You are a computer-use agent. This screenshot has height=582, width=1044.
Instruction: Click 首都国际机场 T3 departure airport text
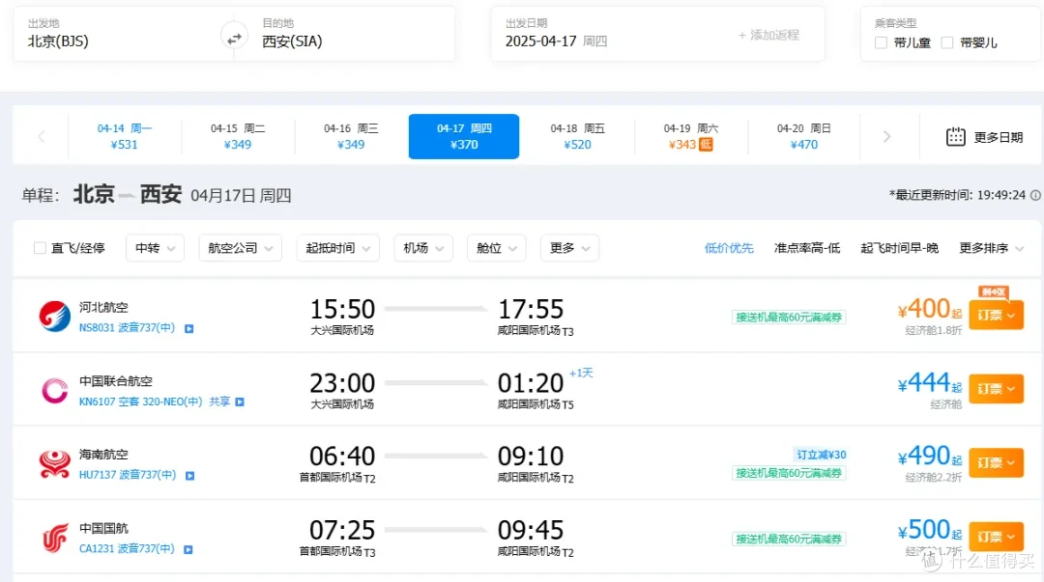click(x=337, y=551)
